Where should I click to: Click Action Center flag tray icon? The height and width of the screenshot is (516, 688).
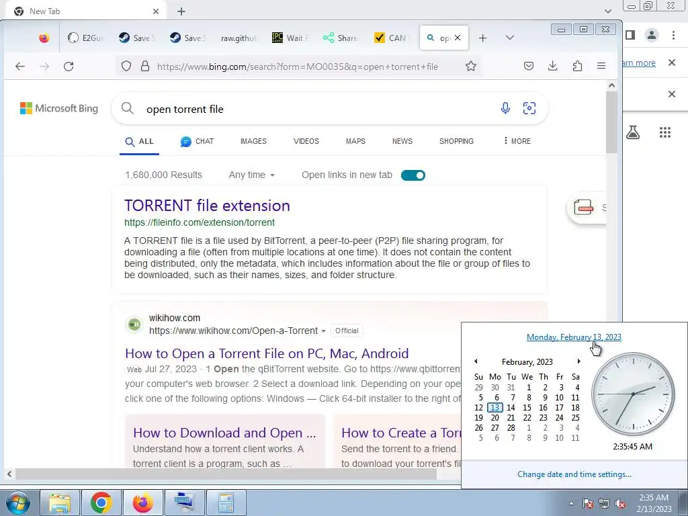[x=588, y=503]
